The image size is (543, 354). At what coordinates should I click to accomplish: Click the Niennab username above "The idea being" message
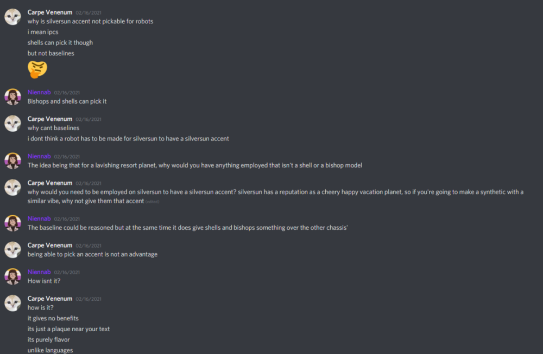coord(39,156)
